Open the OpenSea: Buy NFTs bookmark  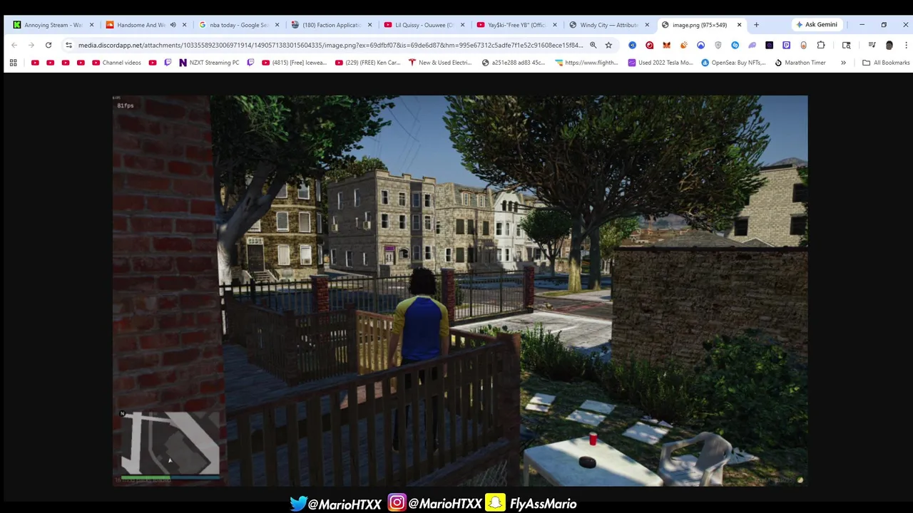[x=733, y=63]
